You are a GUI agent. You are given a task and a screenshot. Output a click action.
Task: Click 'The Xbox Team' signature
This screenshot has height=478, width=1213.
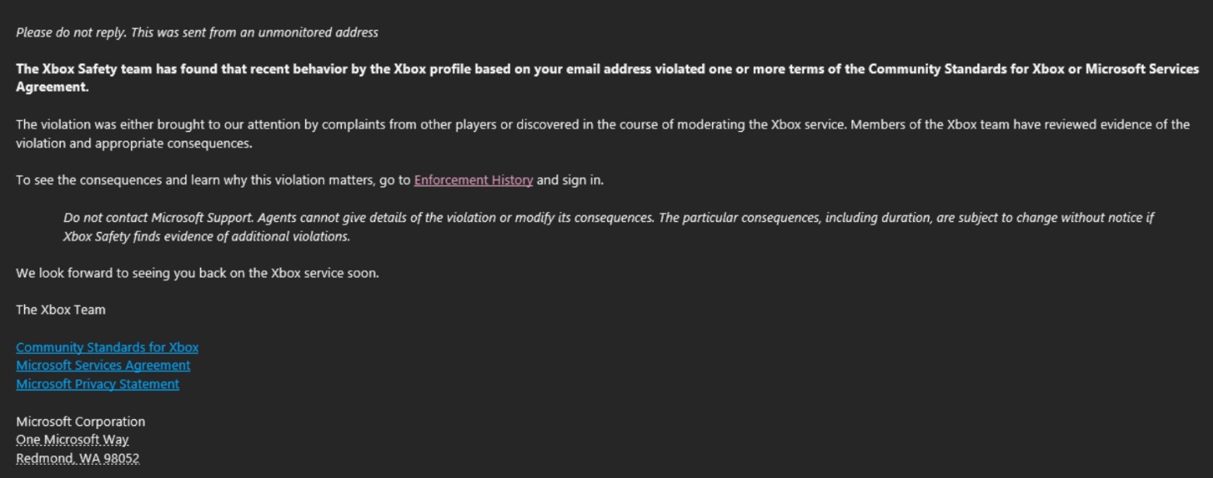[61, 310]
